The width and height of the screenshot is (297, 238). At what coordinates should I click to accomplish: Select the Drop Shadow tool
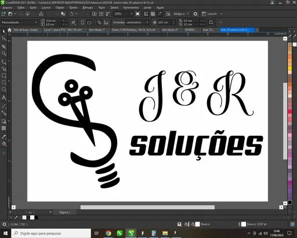click(3, 121)
